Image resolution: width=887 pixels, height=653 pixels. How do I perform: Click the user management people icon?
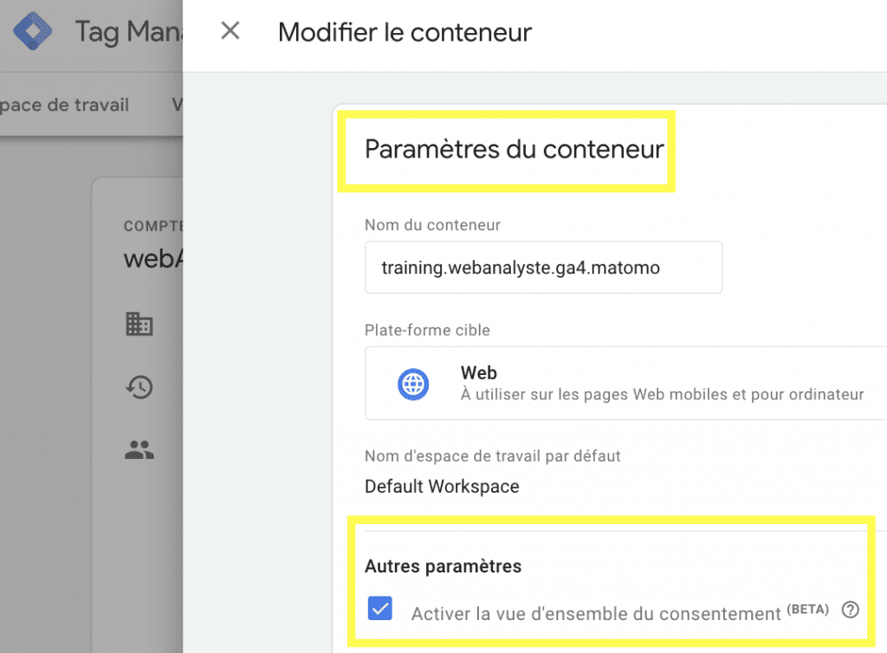(x=139, y=449)
